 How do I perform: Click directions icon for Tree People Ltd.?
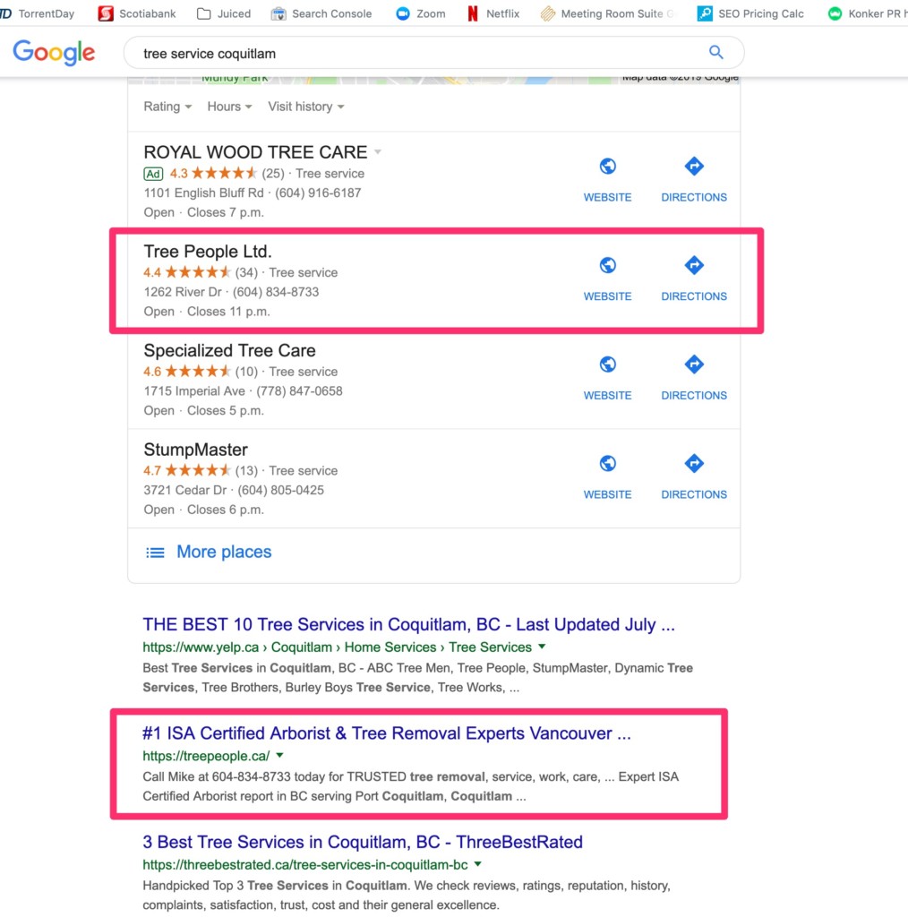[x=694, y=265]
